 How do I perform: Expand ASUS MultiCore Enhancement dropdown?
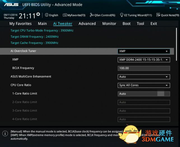[144, 77]
